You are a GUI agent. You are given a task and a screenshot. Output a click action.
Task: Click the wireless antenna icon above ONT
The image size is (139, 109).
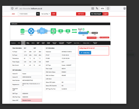[x=80, y=29]
